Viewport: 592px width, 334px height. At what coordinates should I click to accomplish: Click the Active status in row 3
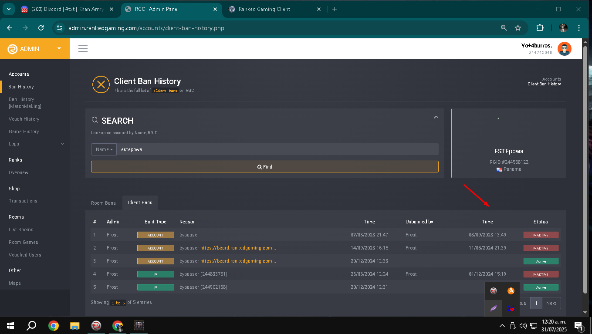click(541, 261)
